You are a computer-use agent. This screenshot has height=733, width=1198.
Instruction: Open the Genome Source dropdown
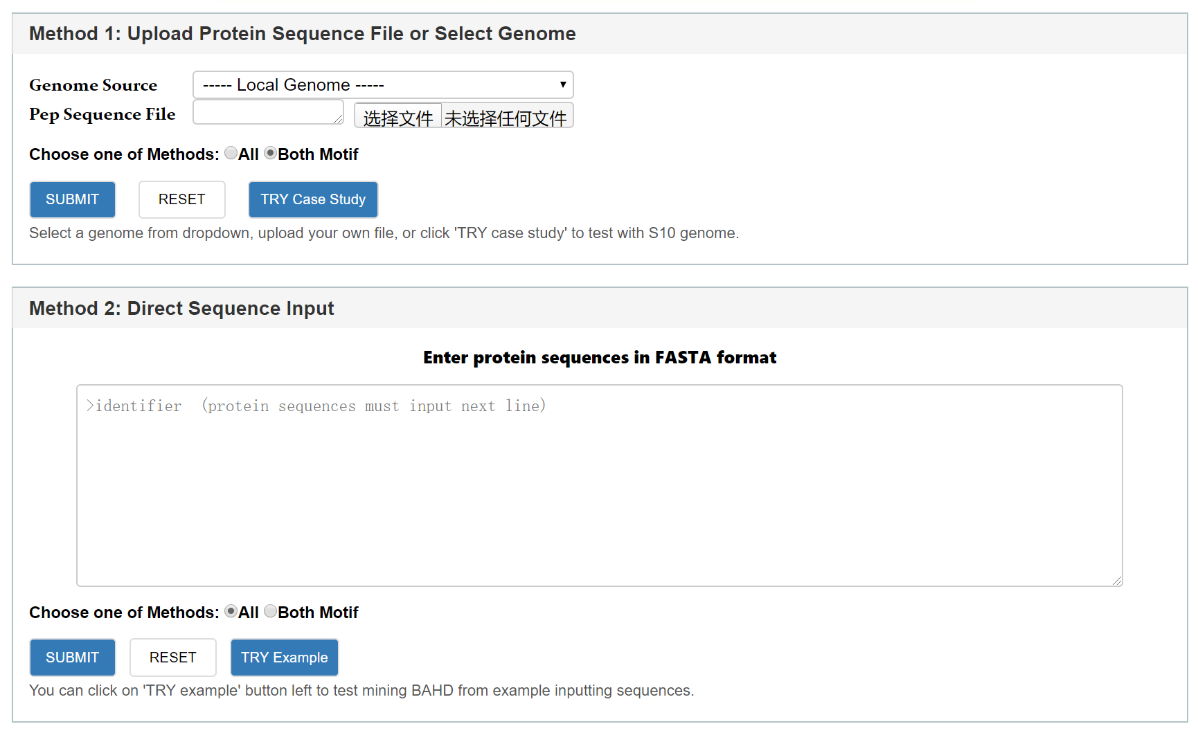(x=382, y=85)
